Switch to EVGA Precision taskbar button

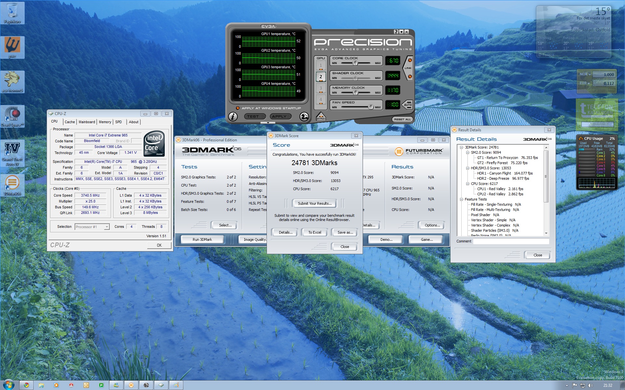[146, 385]
